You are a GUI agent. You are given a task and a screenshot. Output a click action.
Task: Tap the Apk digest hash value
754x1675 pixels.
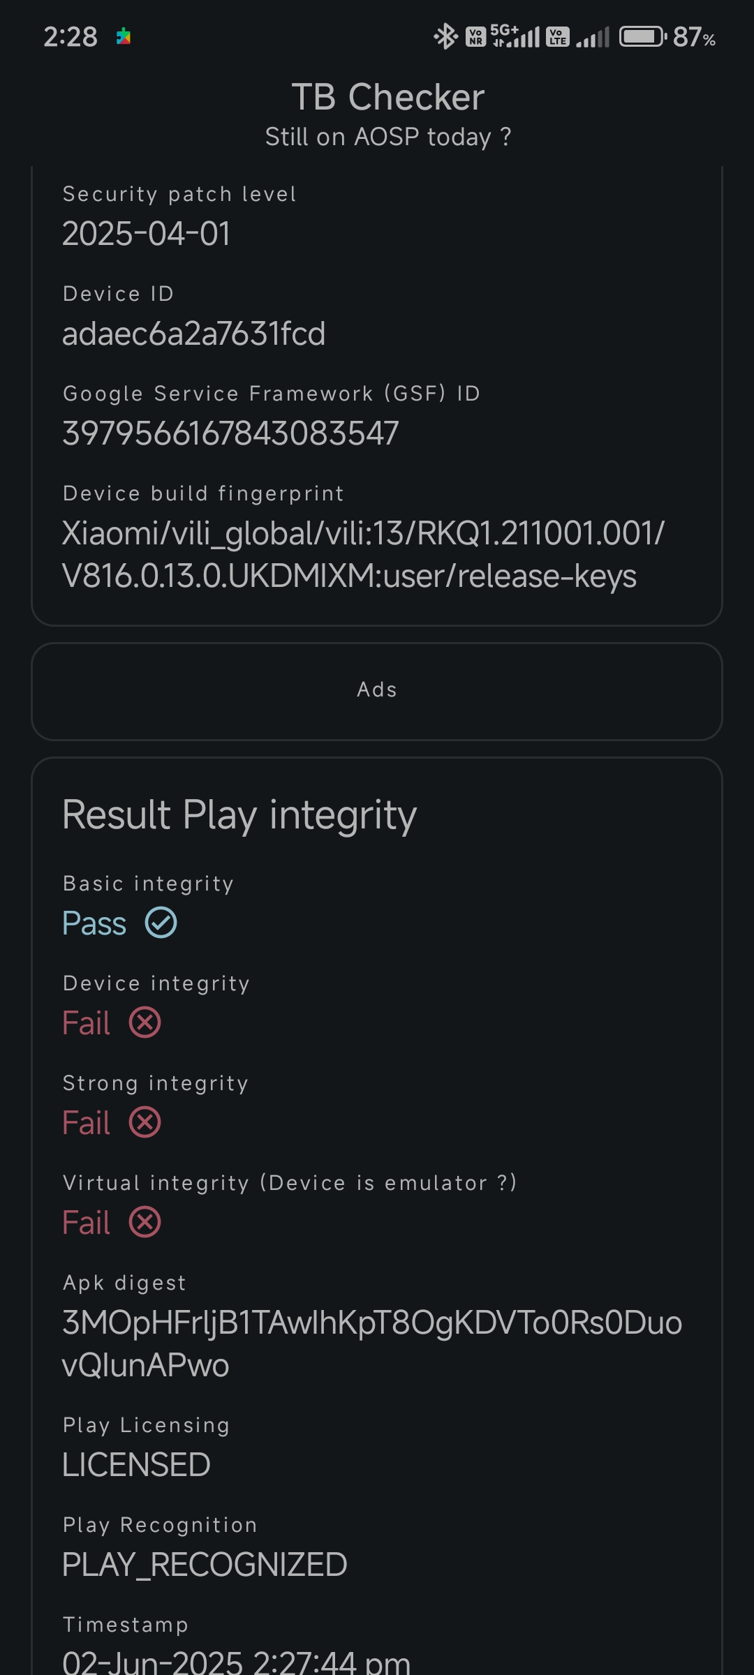372,1344
